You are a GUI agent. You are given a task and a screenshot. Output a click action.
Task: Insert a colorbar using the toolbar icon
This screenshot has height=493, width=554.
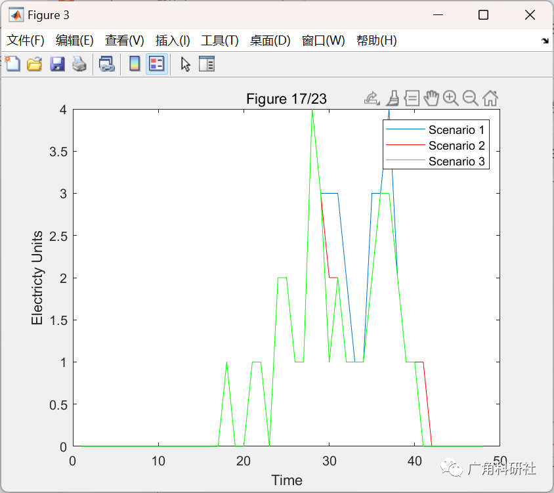135,64
